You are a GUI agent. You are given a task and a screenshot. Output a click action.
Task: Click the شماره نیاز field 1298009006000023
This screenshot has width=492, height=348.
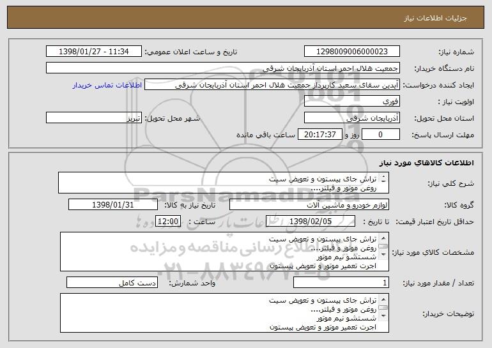[x=351, y=51]
